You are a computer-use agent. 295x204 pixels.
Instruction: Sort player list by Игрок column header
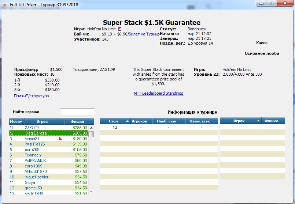pyautogui.click(x=45, y=121)
